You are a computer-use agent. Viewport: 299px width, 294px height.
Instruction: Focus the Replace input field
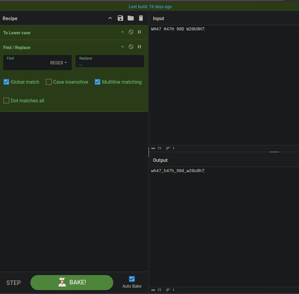(110, 61)
